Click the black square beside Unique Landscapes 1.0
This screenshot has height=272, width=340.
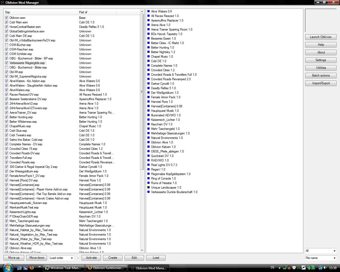[148, 188]
